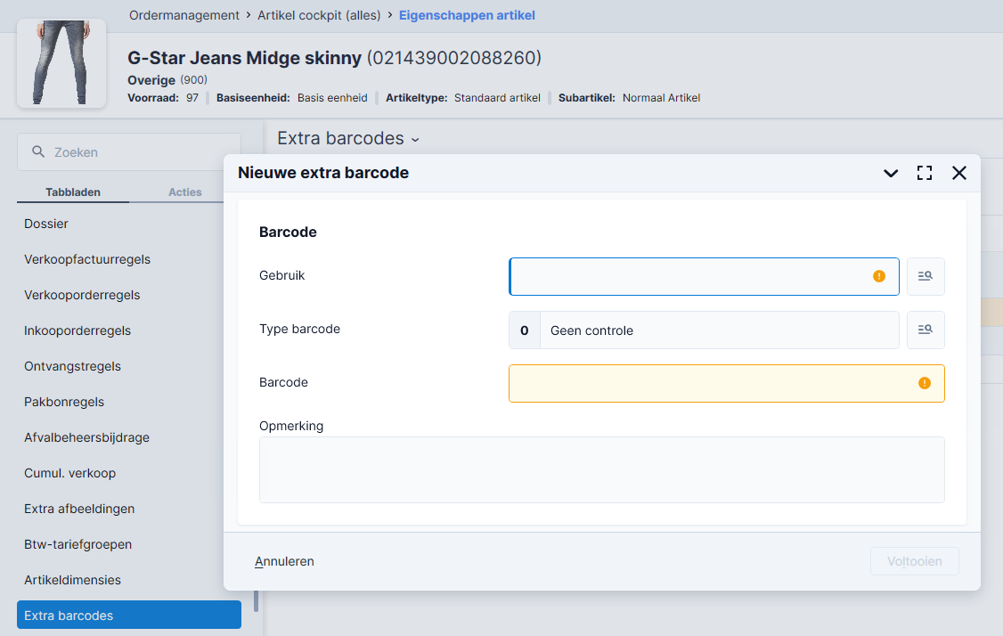Open lookup icon next to Type barcode
The image size is (1003, 636).
(x=926, y=330)
